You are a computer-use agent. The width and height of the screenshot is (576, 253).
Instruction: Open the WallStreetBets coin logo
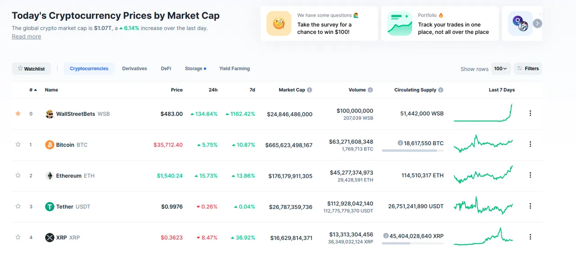click(49, 114)
